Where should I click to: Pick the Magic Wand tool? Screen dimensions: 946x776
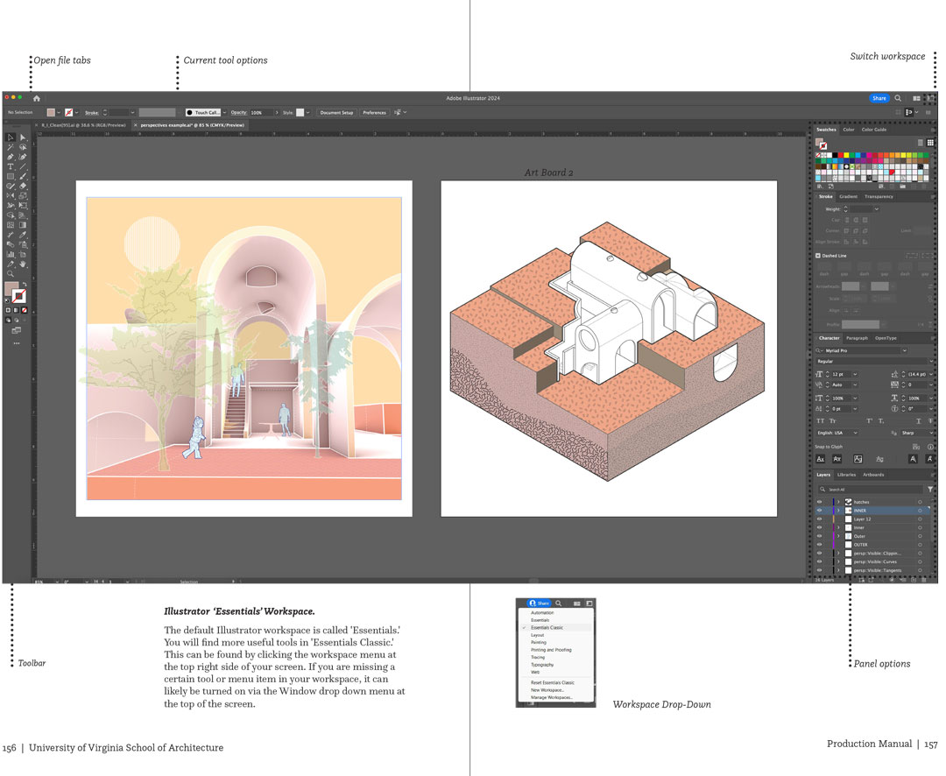coord(11,147)
